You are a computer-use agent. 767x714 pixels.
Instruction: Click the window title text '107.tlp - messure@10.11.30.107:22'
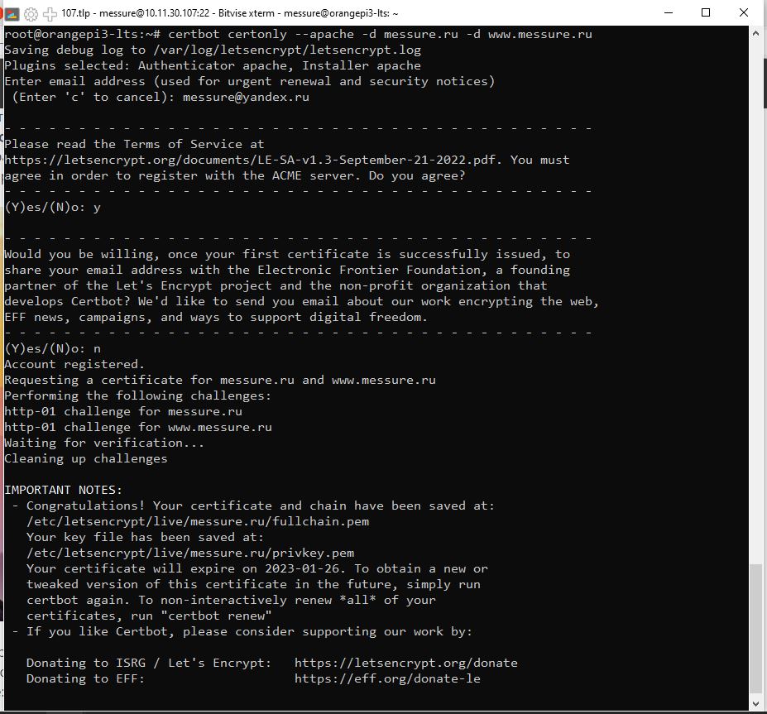coord(135,13)
